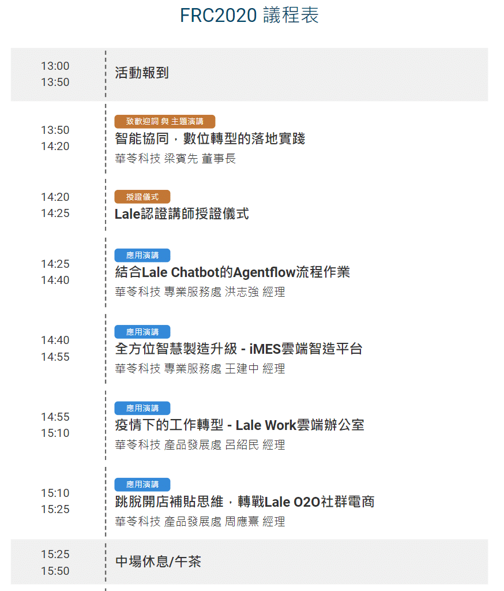This screenshot has height=591, width=504.
Task: Click 應用演講 tag above the Lale Chatbot session
Action: 142,255
